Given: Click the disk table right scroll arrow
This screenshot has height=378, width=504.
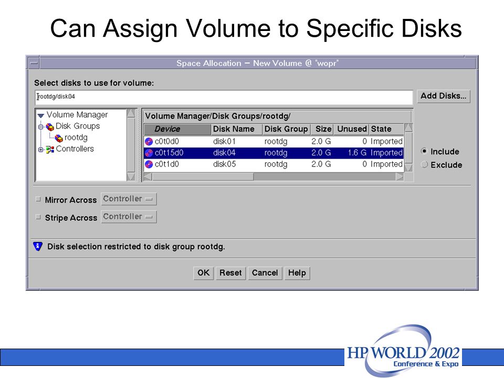Looking at the screenshot, I should click(400, 177).
